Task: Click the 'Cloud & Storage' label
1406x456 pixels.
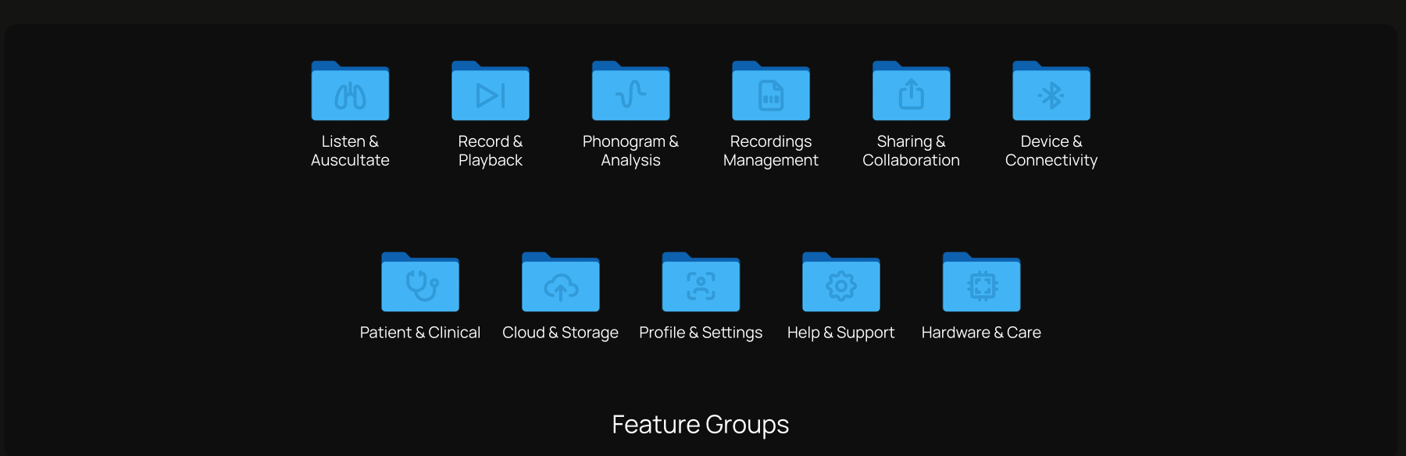Action: pyautogui.click(x=561, y=333)
